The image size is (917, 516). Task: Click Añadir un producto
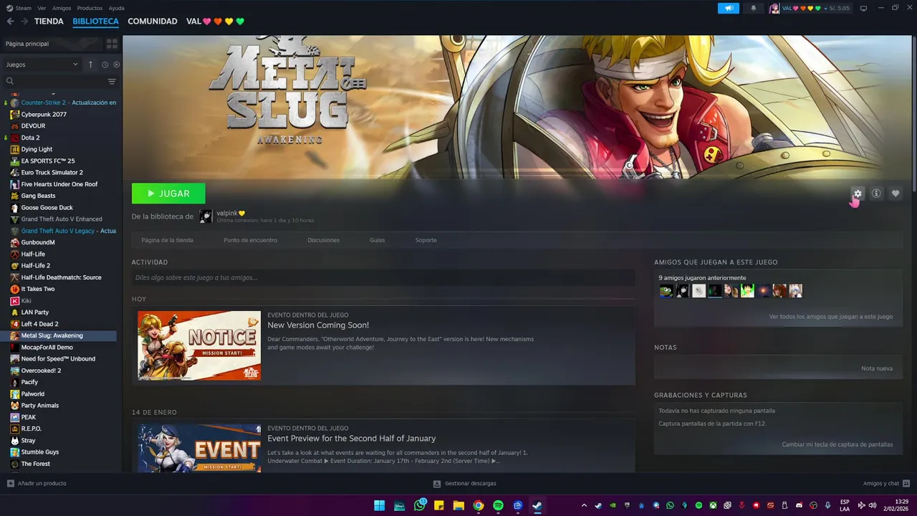[x=37, y=483]
